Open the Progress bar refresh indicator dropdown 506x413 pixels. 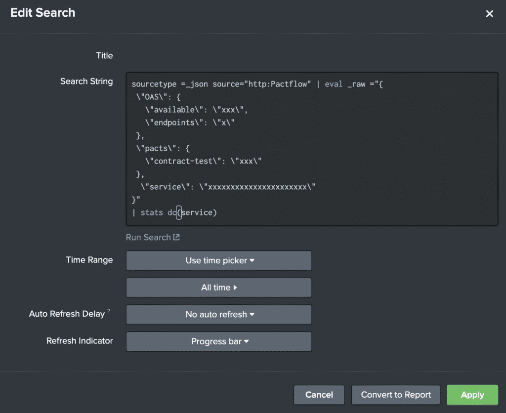[219, 341]
